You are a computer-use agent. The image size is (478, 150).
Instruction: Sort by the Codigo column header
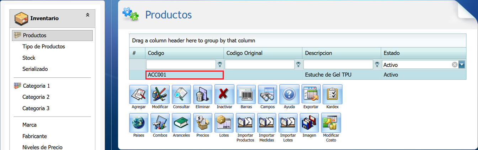pyautogui.click(x=184, y=53)
